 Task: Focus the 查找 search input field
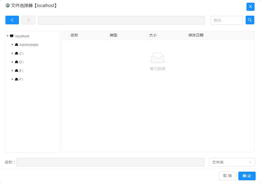226,20
